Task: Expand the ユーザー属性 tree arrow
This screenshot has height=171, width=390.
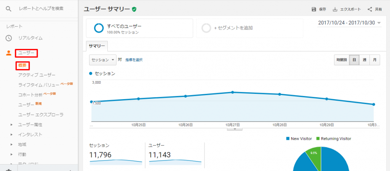Action: (x=11, y=125)
